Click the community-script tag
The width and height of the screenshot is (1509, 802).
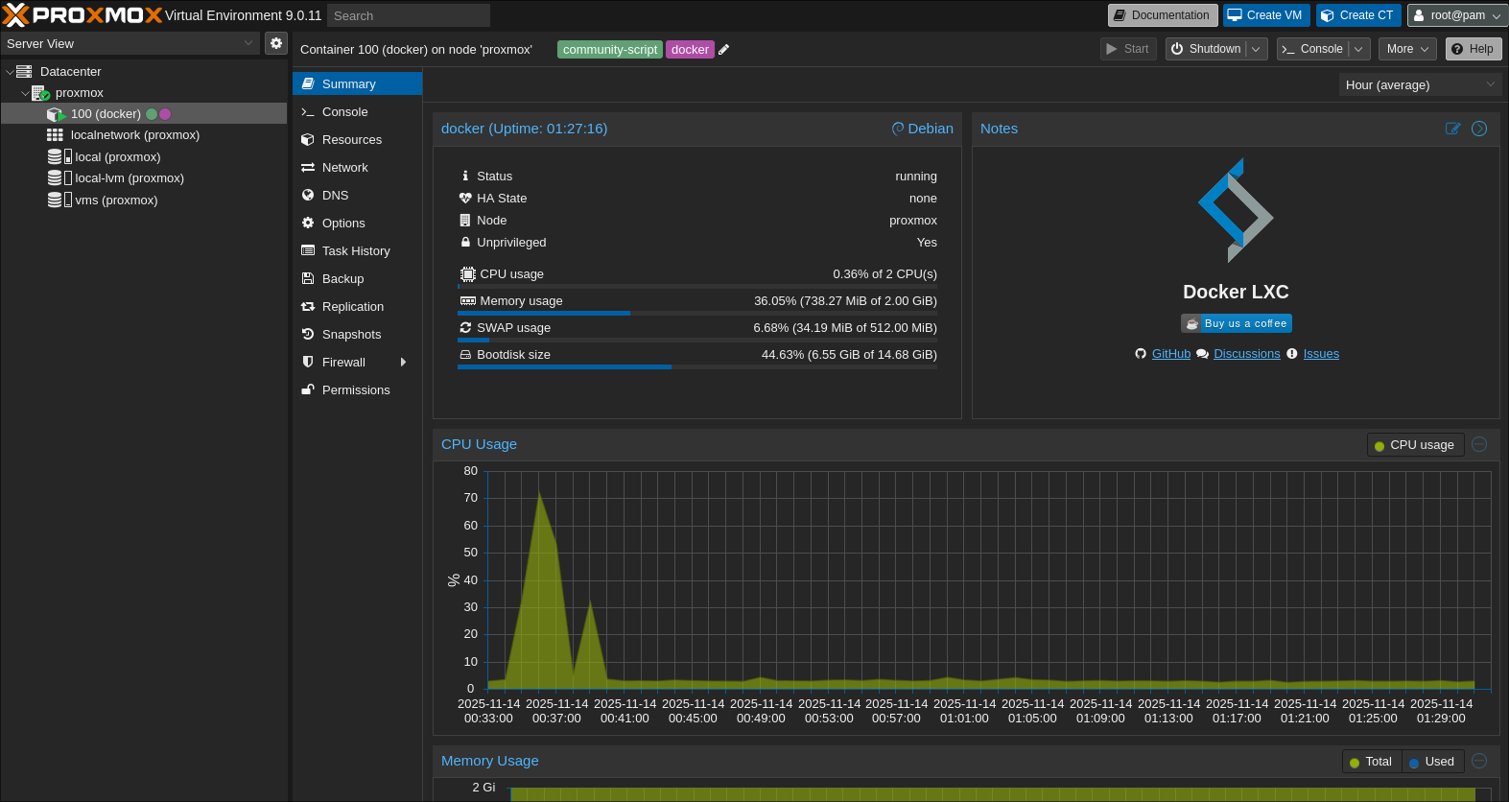point(610,50)
